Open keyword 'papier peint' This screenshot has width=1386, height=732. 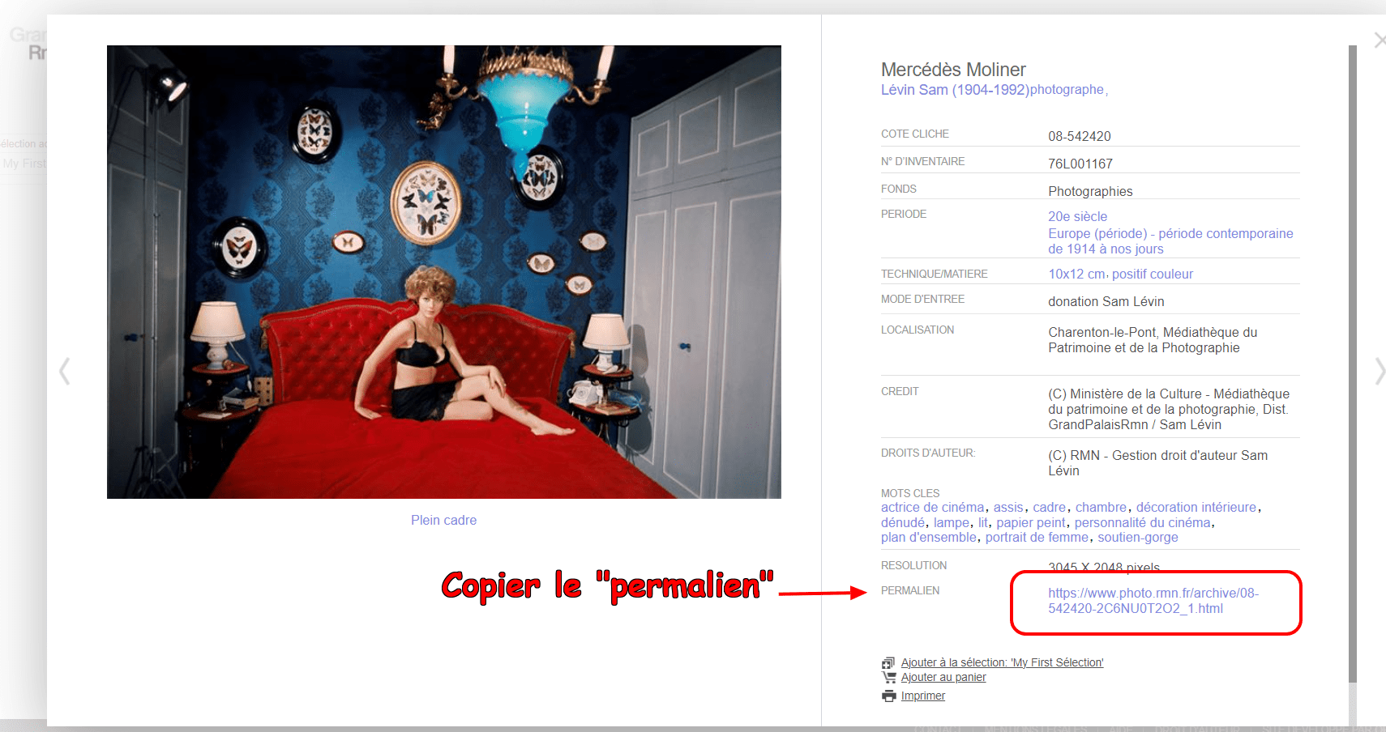[x=1031, y=523]
